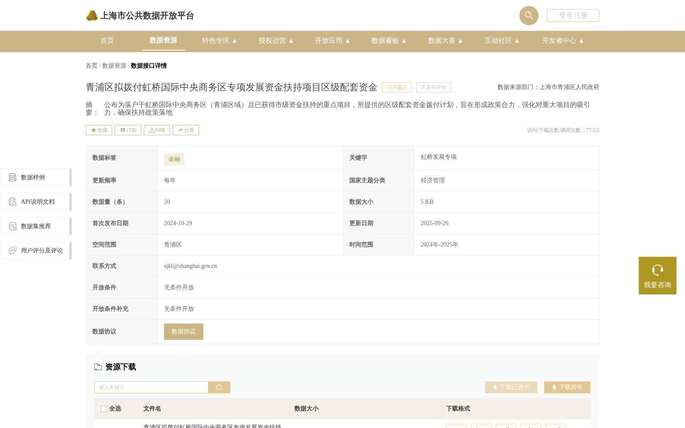The width and height of the screenshot is (685, 428).
Task: Expand the 开放应用 menu
Action: pos(332,41)
